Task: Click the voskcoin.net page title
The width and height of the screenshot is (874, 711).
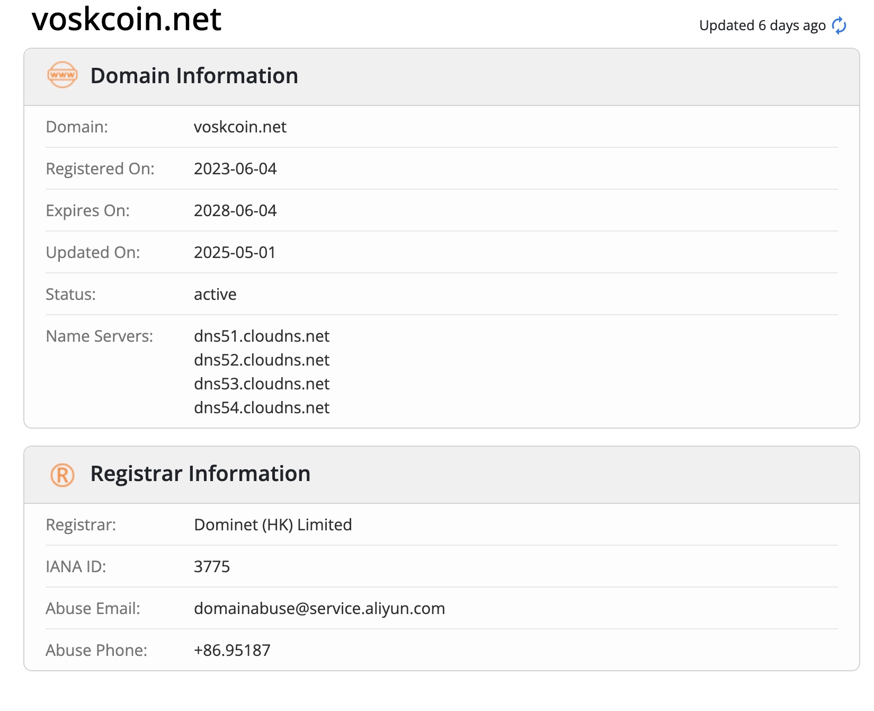Action: (127, 19)
